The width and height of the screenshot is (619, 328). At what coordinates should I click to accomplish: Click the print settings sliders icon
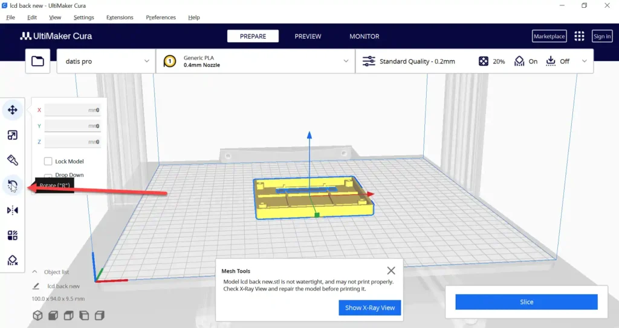pyautogui.click(x=369, y=61)
